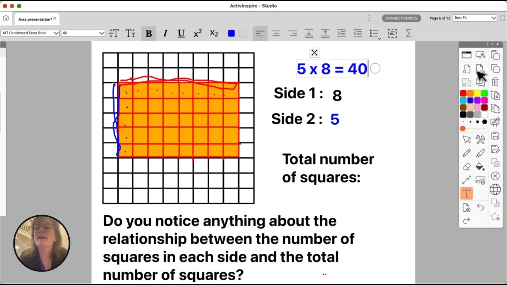Open the three-dot menu near Connect Devices
The width and height of the screenshot is (507, 285).
369,18
